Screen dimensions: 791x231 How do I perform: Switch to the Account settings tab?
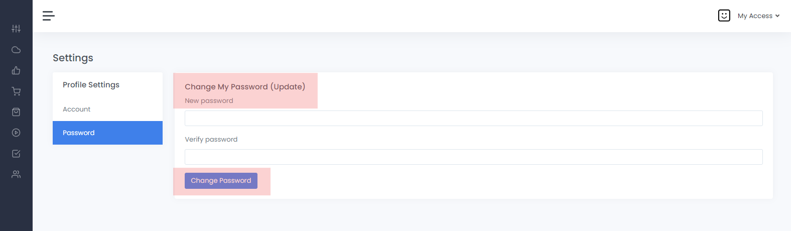tap(77, 109)
